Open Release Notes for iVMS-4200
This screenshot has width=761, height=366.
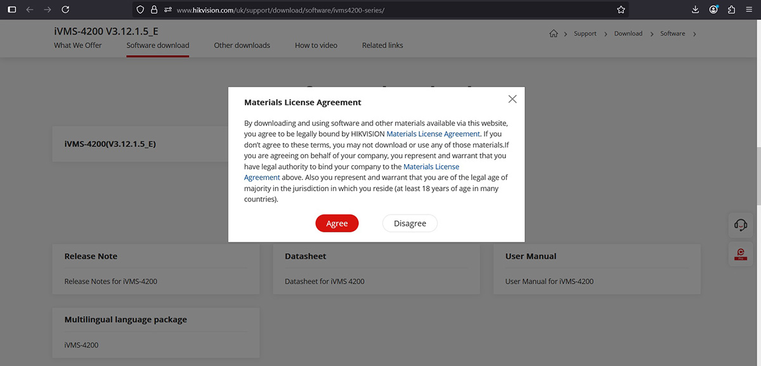tap(111, 281)
